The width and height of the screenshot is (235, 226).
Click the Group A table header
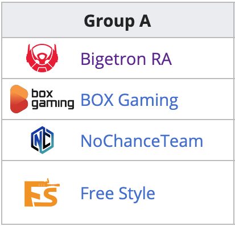[x=118, y=20]
